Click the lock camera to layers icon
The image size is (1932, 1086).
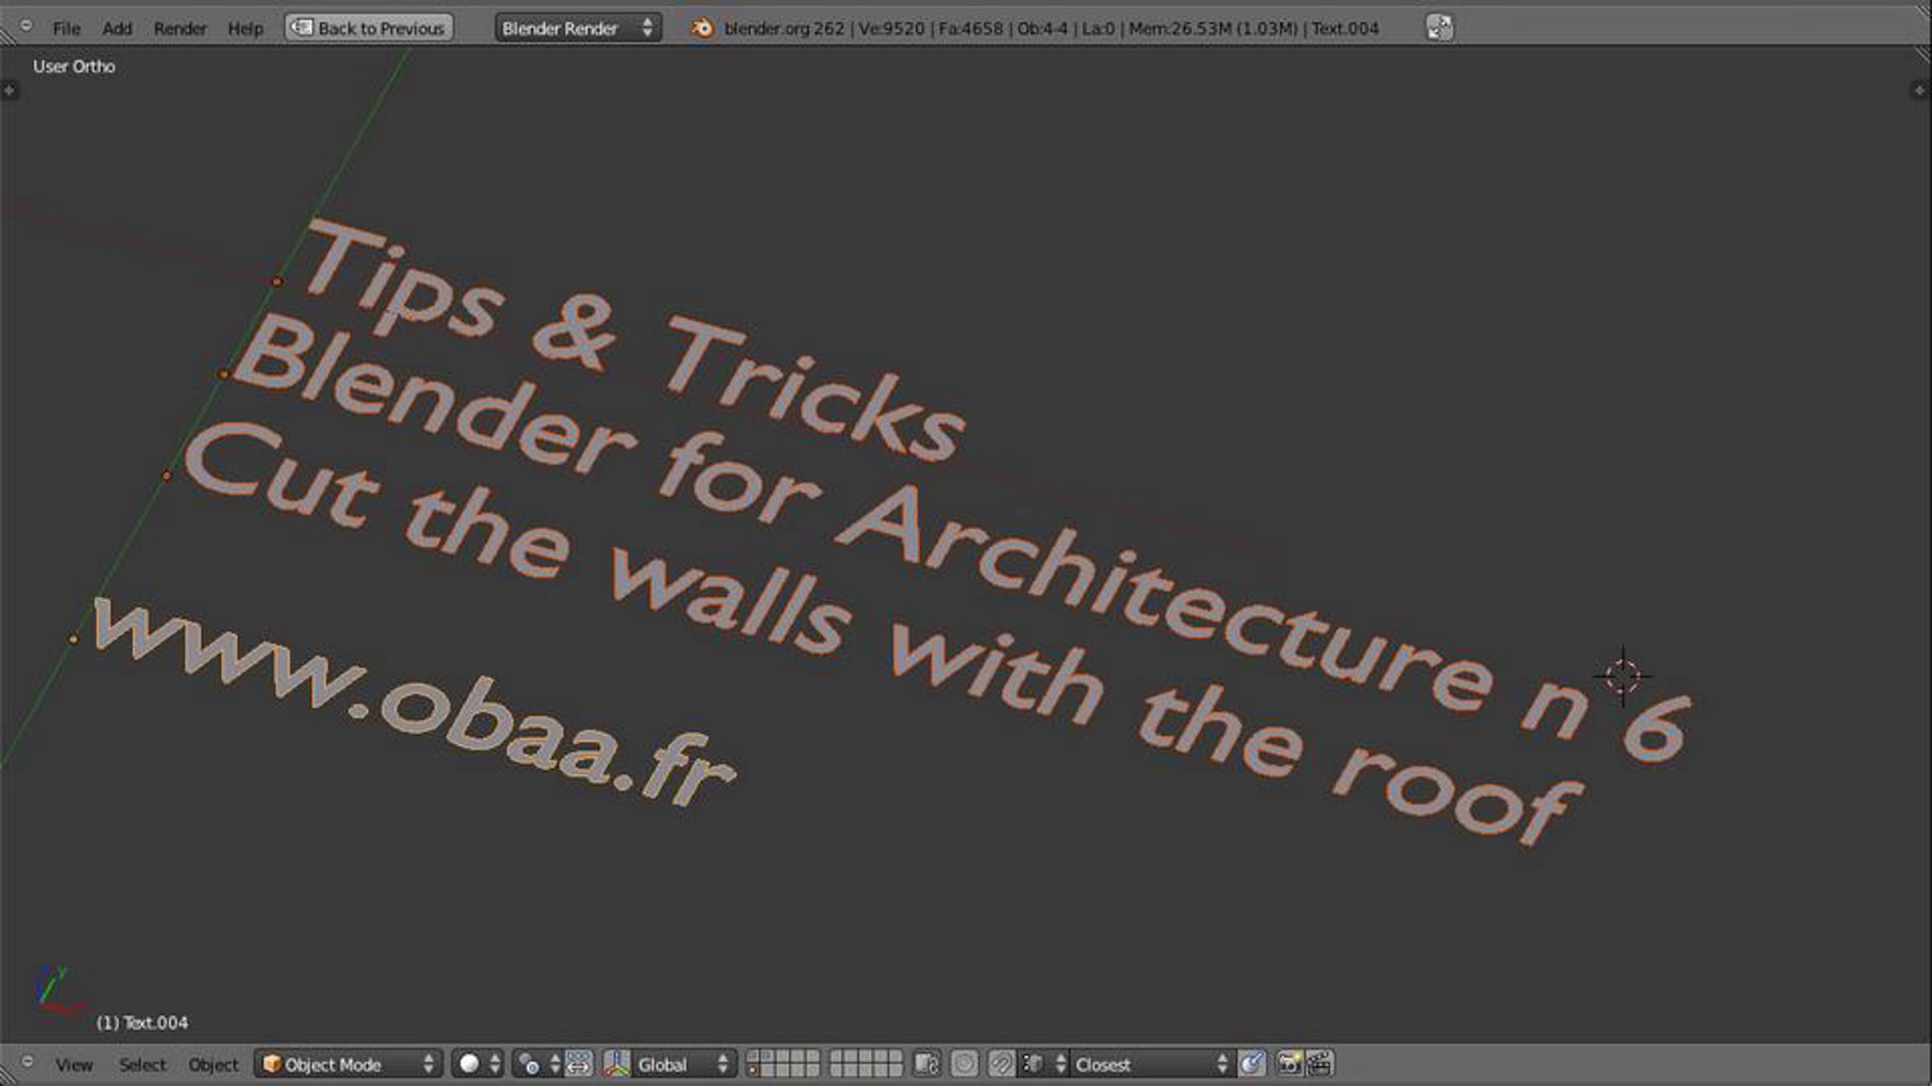(x=927, y=1064)
